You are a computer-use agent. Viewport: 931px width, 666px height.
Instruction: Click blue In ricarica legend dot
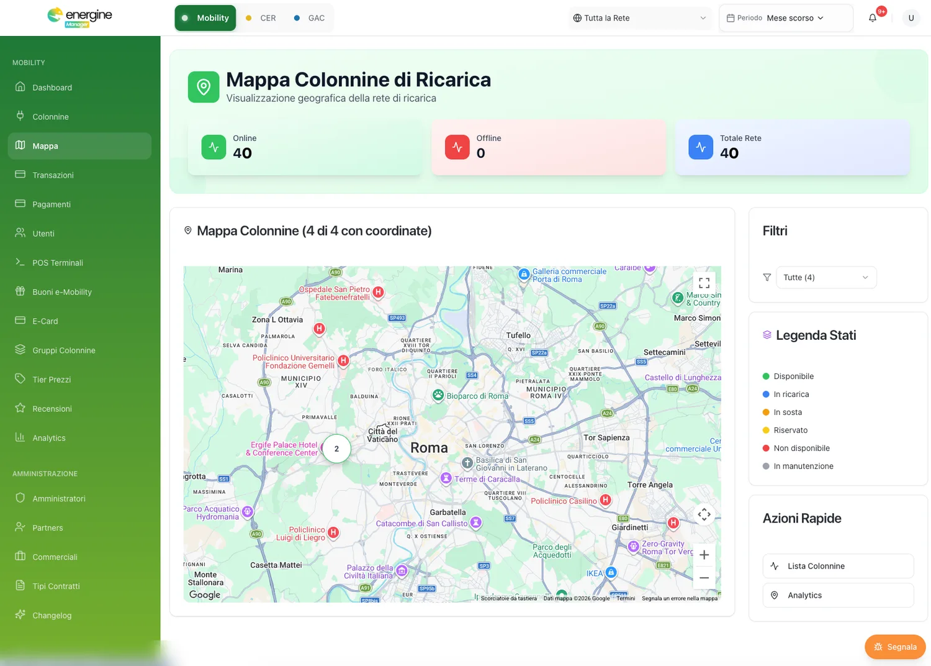(766, 395)
